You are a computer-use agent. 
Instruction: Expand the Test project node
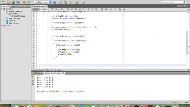[x=1, y=26]
